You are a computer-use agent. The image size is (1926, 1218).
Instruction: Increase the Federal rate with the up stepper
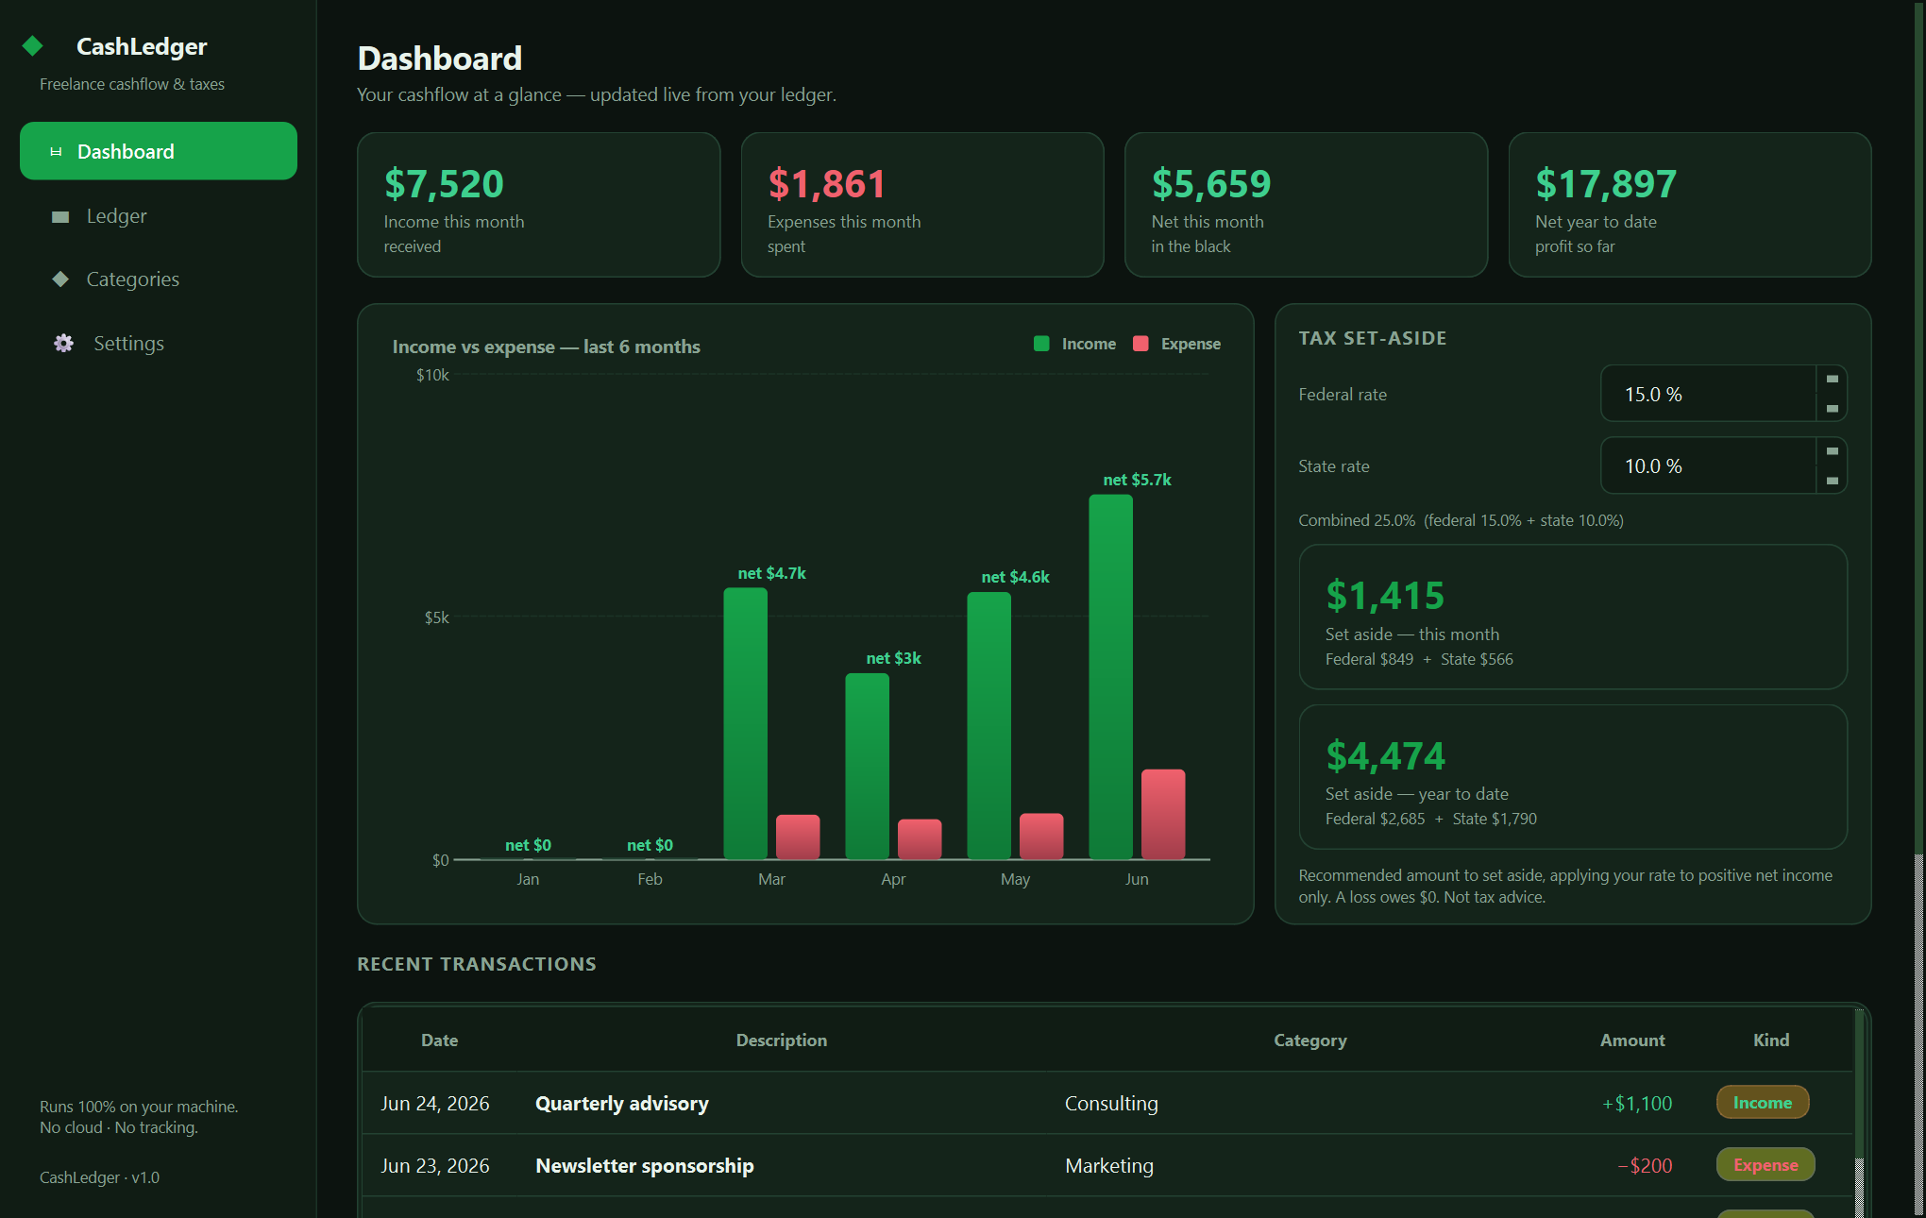pyautogui.click(x=1832, y=379)
